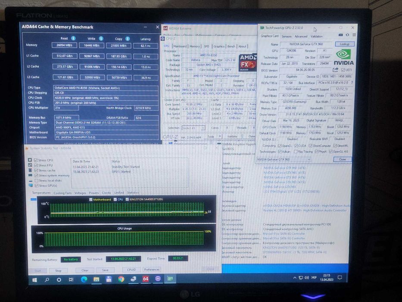
Task: Toggle Stress FPU checkbox
Action: point(36,165)
